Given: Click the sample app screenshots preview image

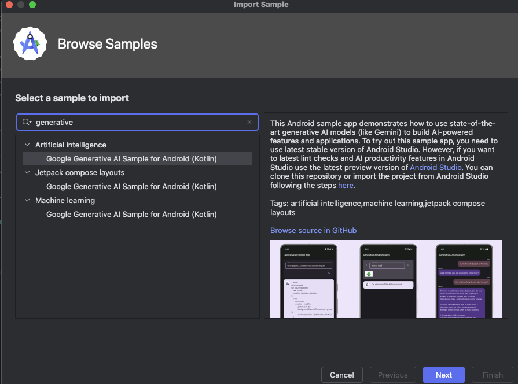Looking at the screenshot, I should pos(386,279).
